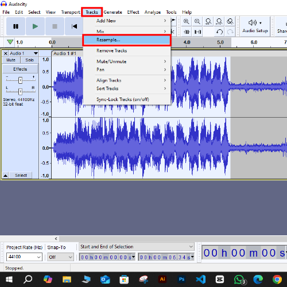The image size is (287, 287).
Task: Expand the Mute/Unmute submenu
Action: tap(127, 61)
